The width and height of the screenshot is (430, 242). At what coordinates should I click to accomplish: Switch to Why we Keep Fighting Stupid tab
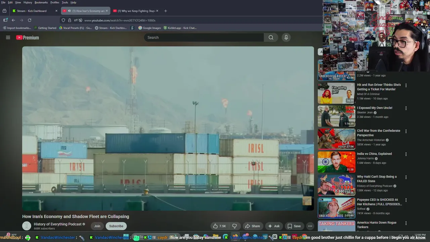coord(136,11)
